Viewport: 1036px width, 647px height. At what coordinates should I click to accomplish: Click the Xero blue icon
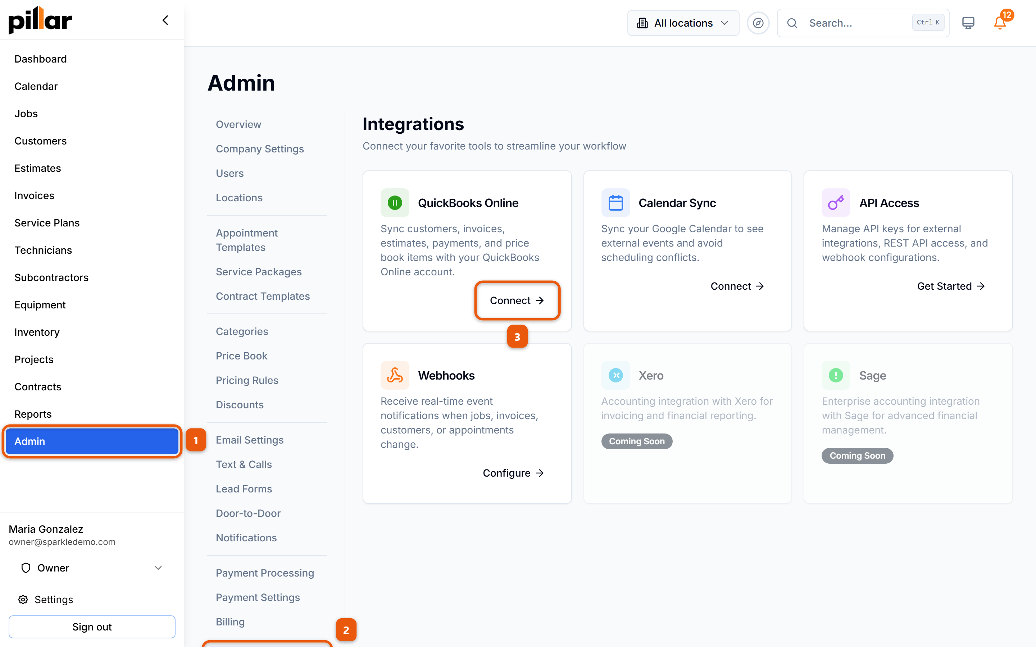(x=615, y=375)
